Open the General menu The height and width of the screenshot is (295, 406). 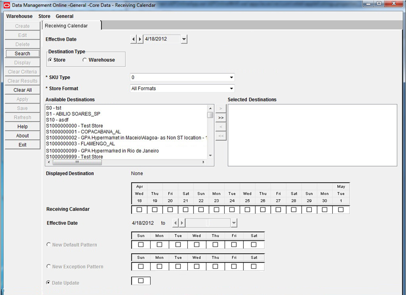64,16
